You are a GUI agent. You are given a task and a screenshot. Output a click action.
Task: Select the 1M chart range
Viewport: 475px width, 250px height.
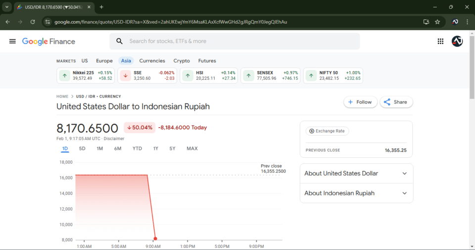[x=99, y=148]
